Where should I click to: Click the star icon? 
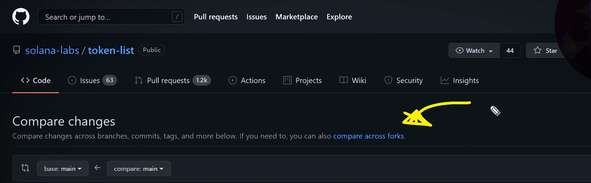coord(537,50)
